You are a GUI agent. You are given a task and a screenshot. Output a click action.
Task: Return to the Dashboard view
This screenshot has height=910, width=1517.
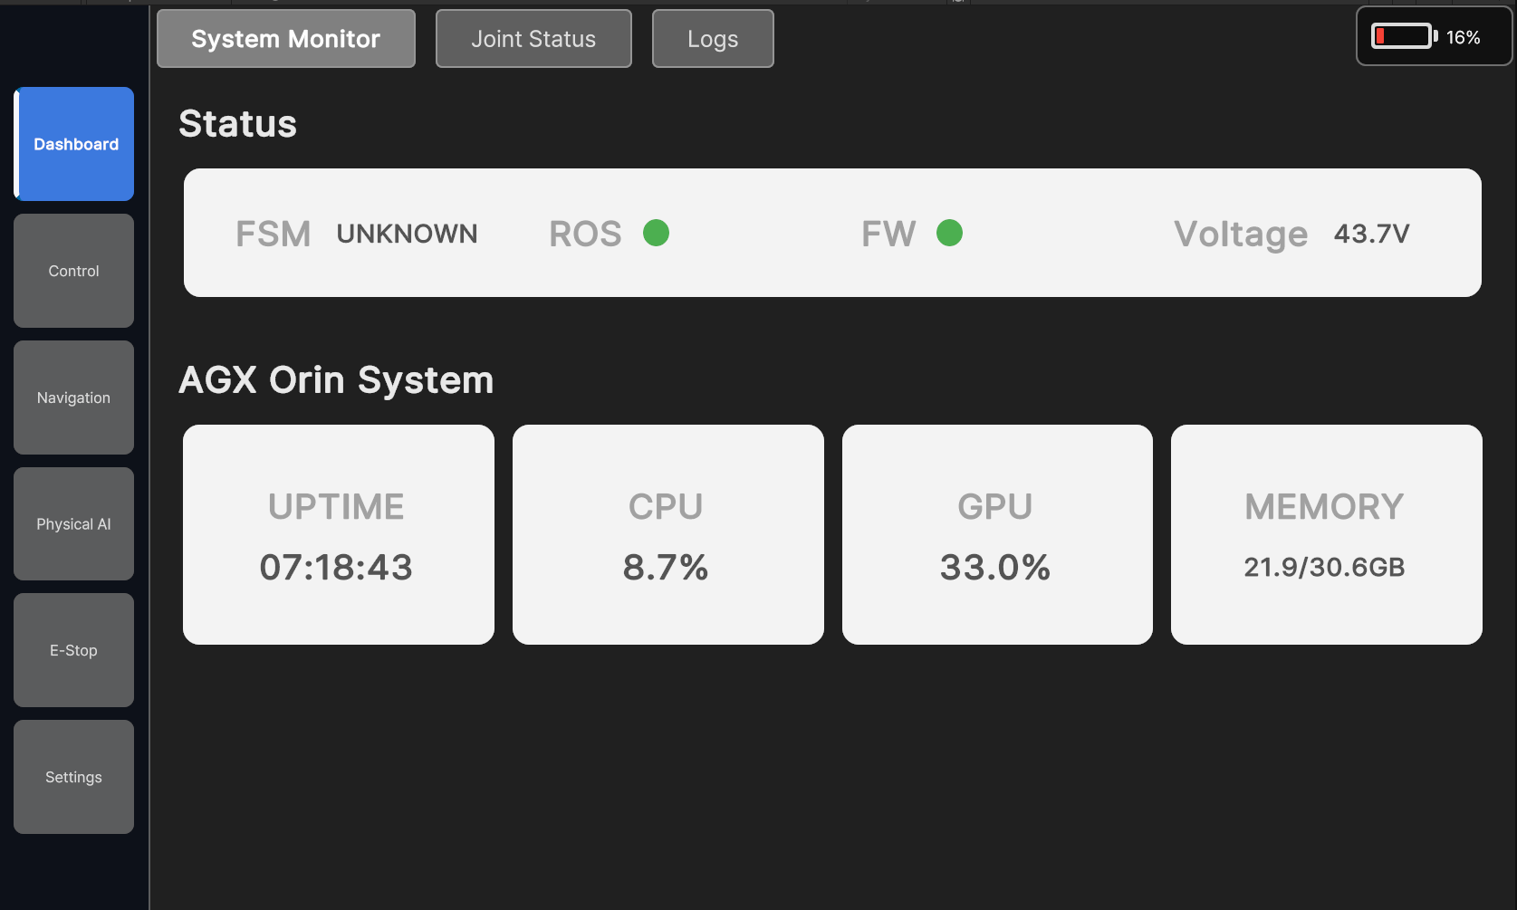tap(73, 143)
